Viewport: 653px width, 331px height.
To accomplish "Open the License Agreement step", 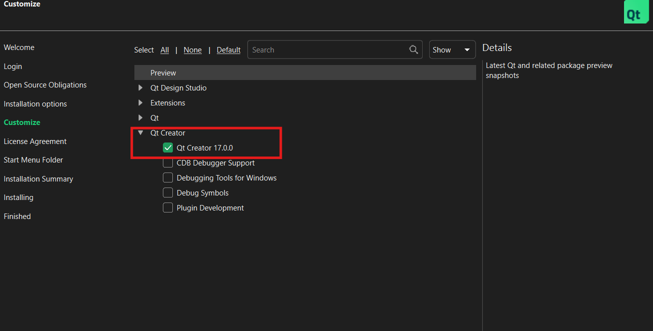I will coord(35,141).
